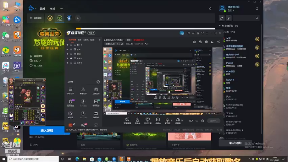Click the record video camera icon
The image size is (288, 162).
tap(191, 121)
